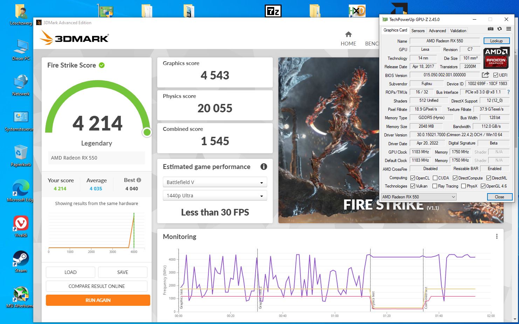Toggle the Vulkan checkbox
The image size is (519, 324).
[413, 186]
